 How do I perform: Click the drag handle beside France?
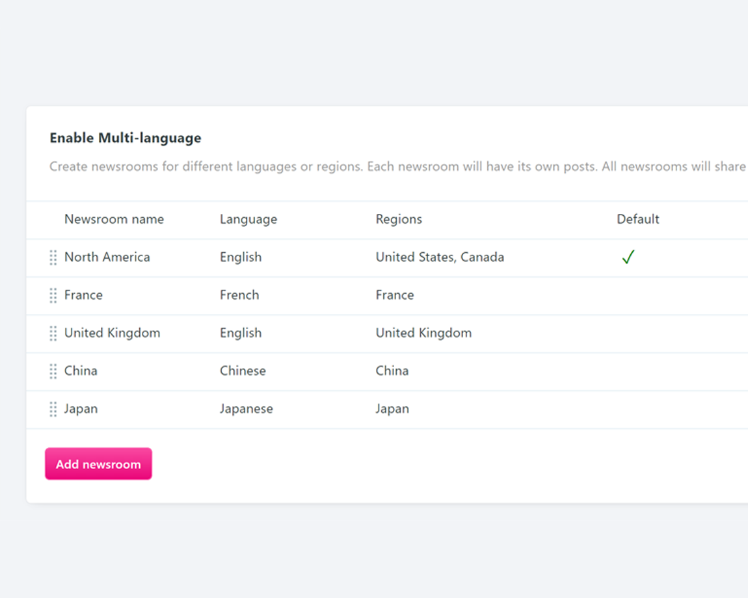pyautogui.click(x=53, y=296)
